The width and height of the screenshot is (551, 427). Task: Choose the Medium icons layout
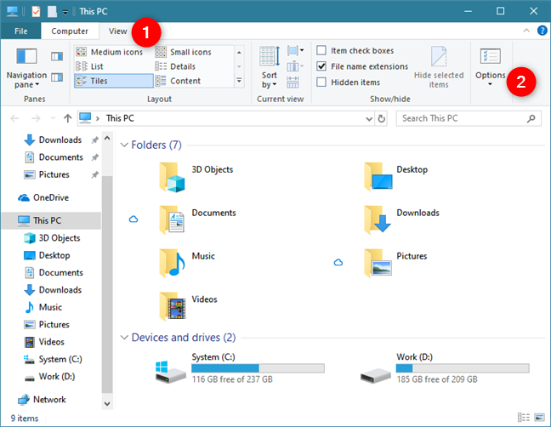(x=115, y=52)
